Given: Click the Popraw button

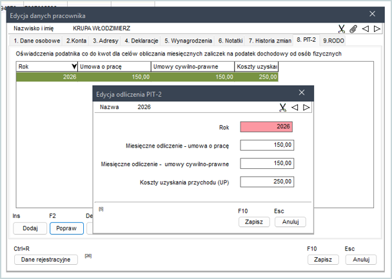Looking at the screenshot, I should 66,228.
